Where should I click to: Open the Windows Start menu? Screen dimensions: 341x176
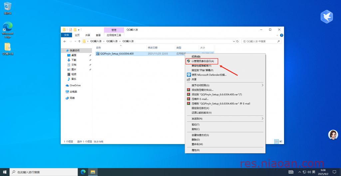point(5,172)
